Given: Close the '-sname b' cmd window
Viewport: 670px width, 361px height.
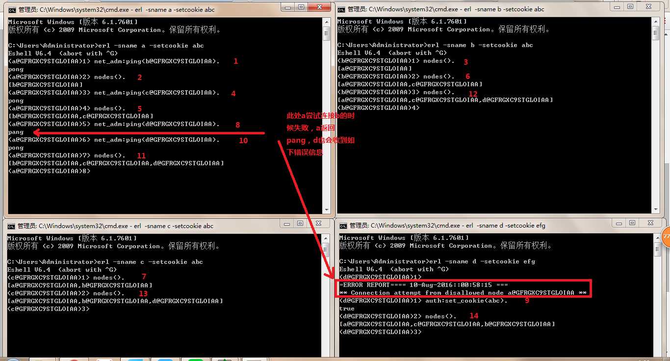Looking at the screenshot, I should click(x=649, y=6).
